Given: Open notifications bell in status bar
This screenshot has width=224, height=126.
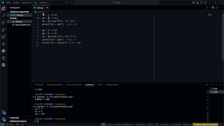Looking at the screenshot, I should 221,125.
